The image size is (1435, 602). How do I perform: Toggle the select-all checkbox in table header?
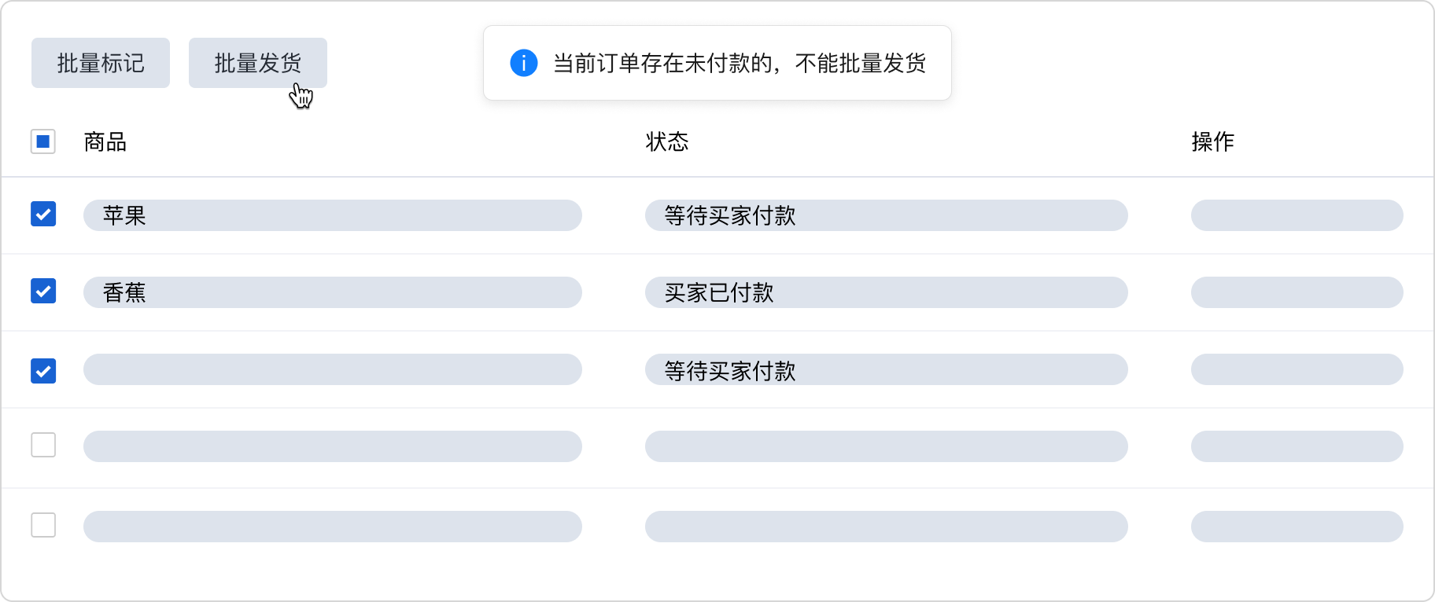(x=43, y=141)
